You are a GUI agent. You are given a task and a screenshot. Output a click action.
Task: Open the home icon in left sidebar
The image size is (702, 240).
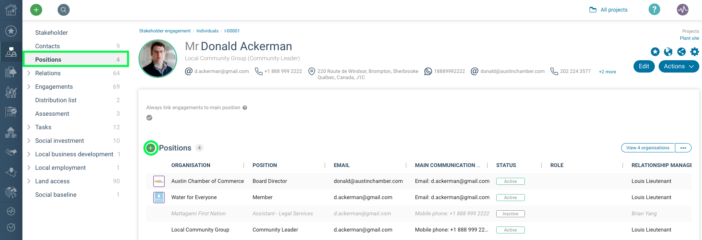click(x=11, y=10)
